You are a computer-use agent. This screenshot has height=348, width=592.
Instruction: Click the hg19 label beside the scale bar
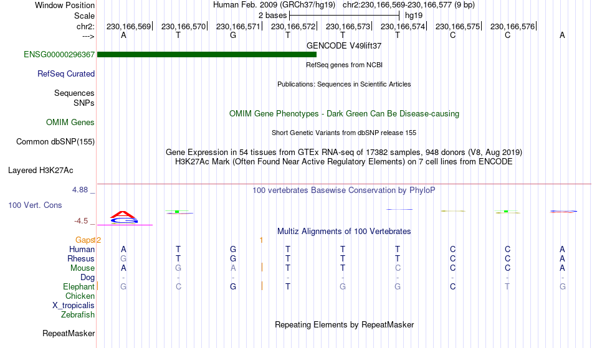pyautogui.click(x=413, y=16)
